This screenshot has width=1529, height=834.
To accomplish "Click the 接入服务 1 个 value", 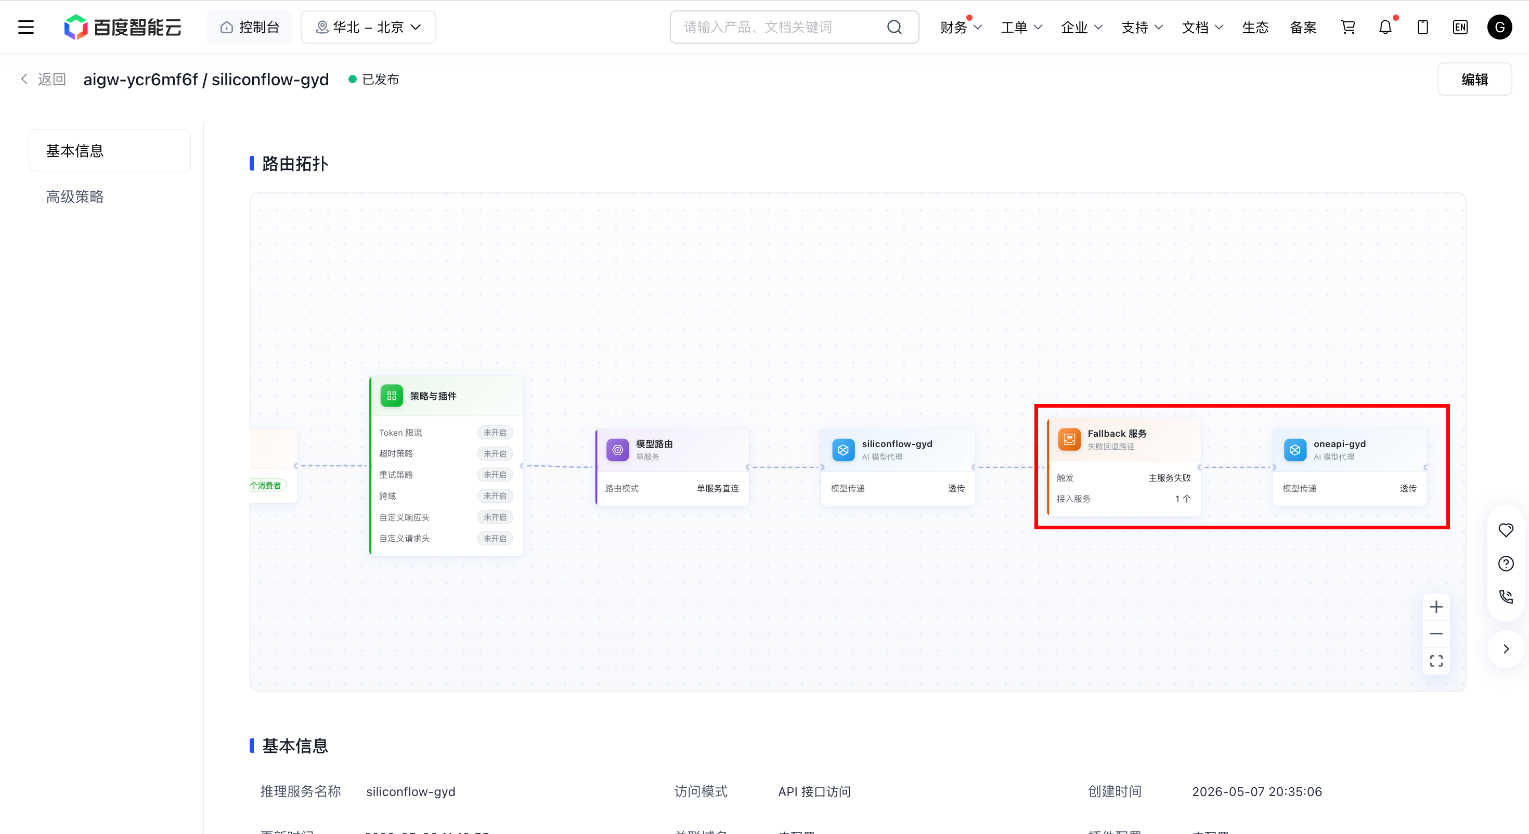I will [x=1182, y=499].
